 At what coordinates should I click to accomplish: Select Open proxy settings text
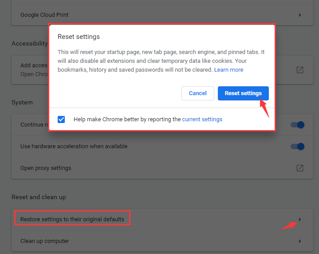(46, 168)
